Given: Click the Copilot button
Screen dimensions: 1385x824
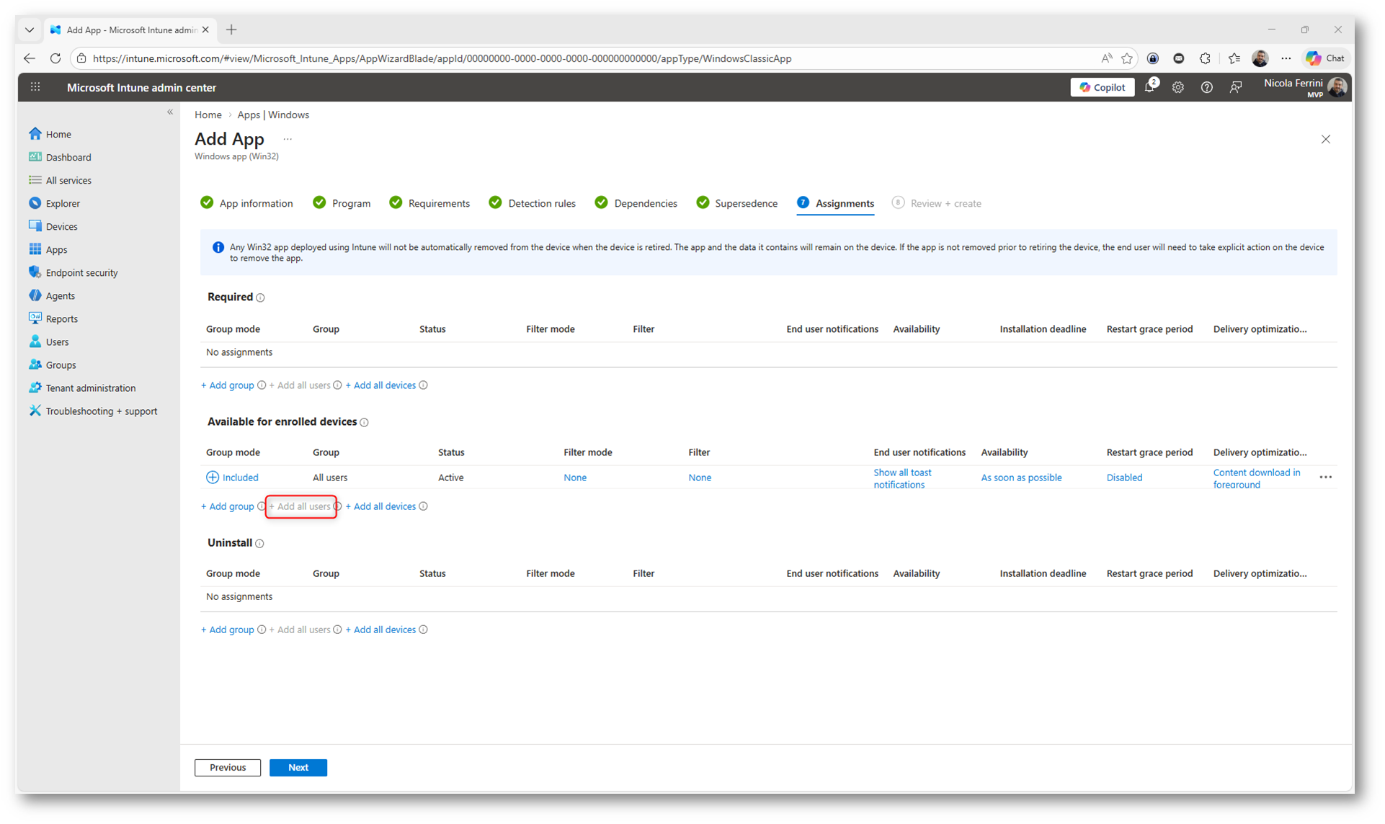Looking at the screenshot, I should tap(1102, 88).
